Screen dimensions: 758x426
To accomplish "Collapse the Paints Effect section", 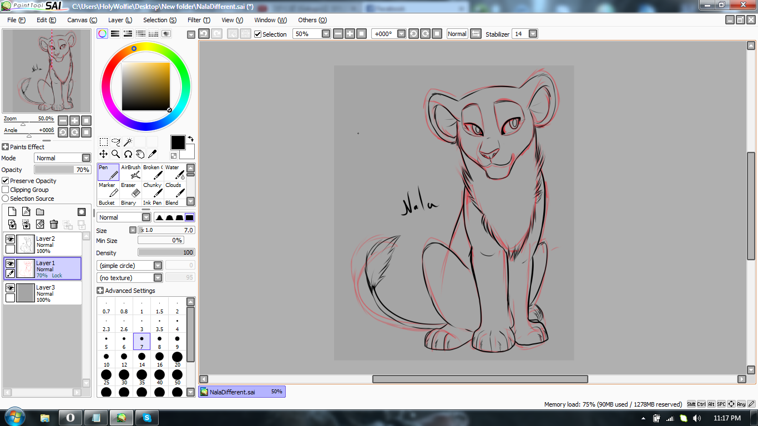I will tap(5, 147).
